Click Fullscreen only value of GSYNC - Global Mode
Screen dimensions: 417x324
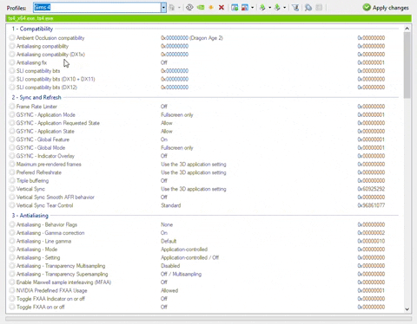click(177, 147)
